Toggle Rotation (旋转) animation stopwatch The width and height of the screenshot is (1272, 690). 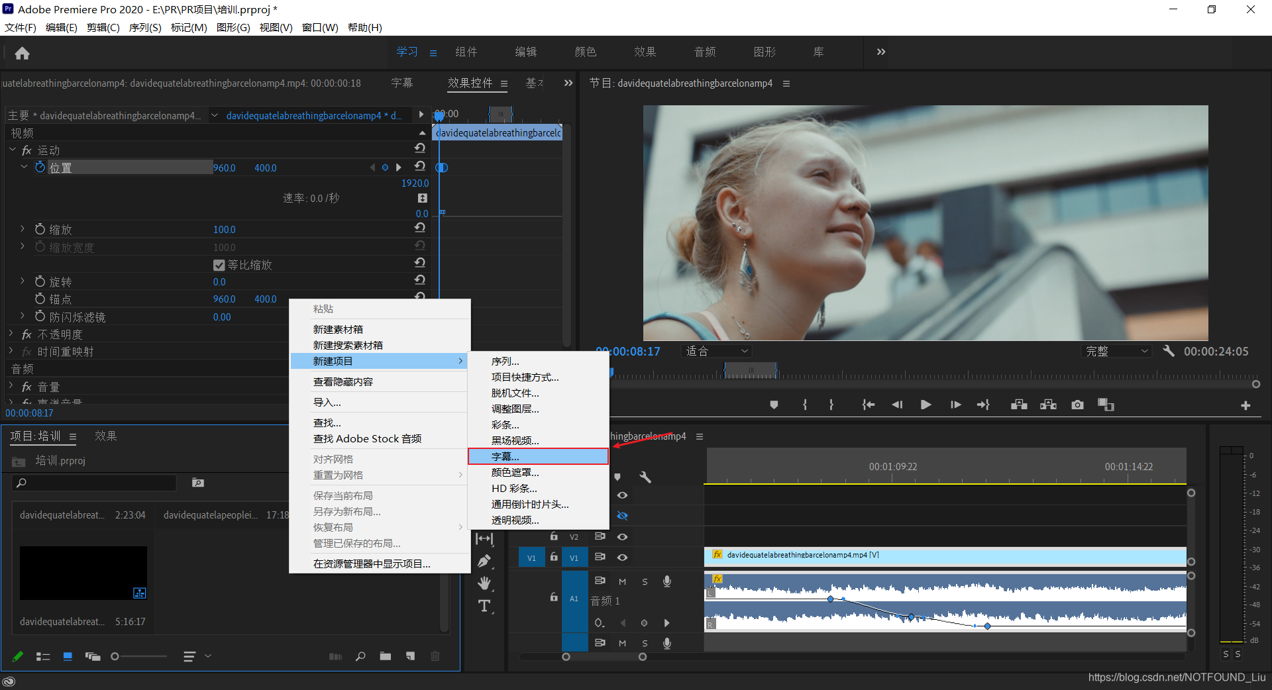pyautogui.click(x=40, y=281)
